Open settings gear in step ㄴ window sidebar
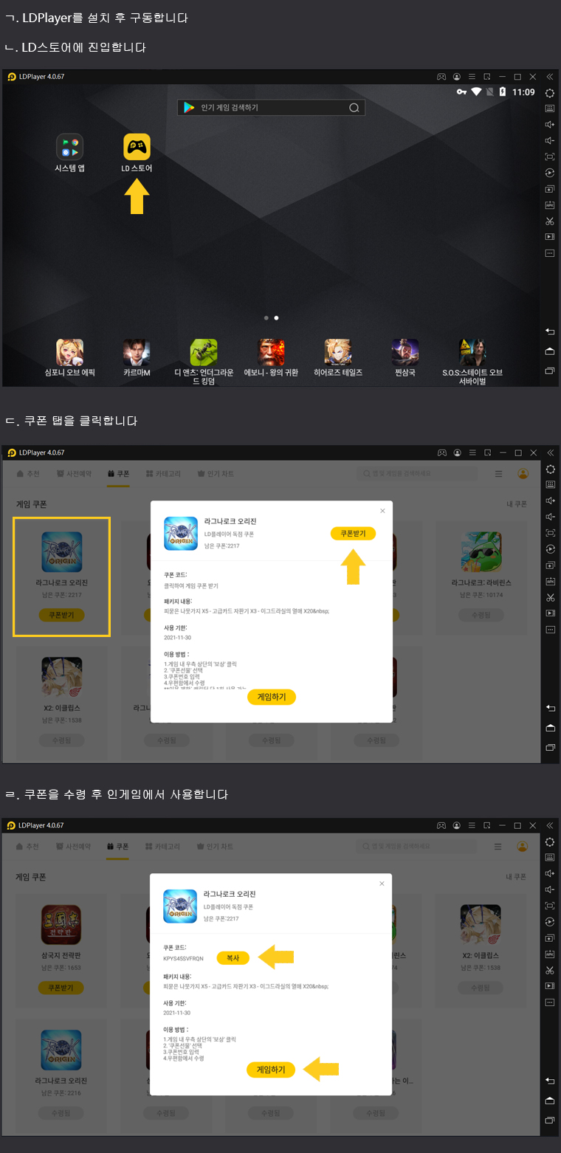 point(550,92)
